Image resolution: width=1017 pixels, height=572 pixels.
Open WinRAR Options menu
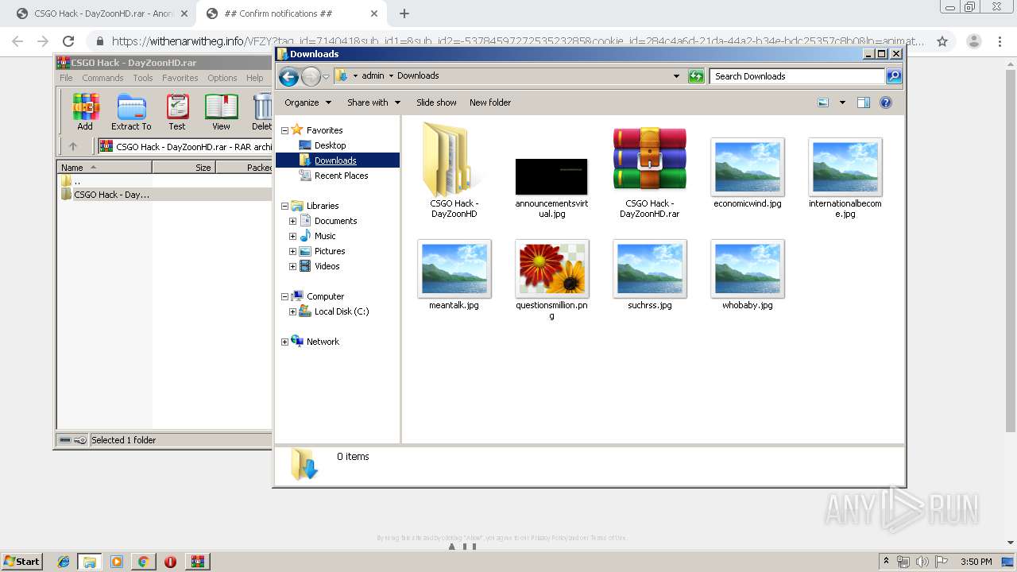click(222, 78)
